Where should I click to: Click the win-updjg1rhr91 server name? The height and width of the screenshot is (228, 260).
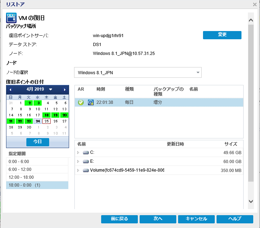pos(108,36)
